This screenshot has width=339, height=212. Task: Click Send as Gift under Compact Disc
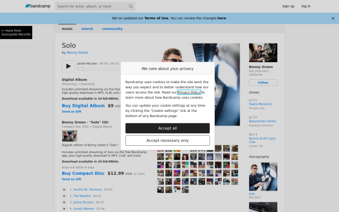[x=72, y=179]
